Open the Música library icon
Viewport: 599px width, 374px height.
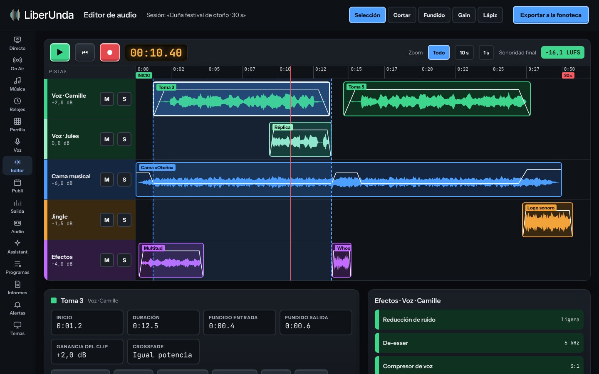(17, 84)
